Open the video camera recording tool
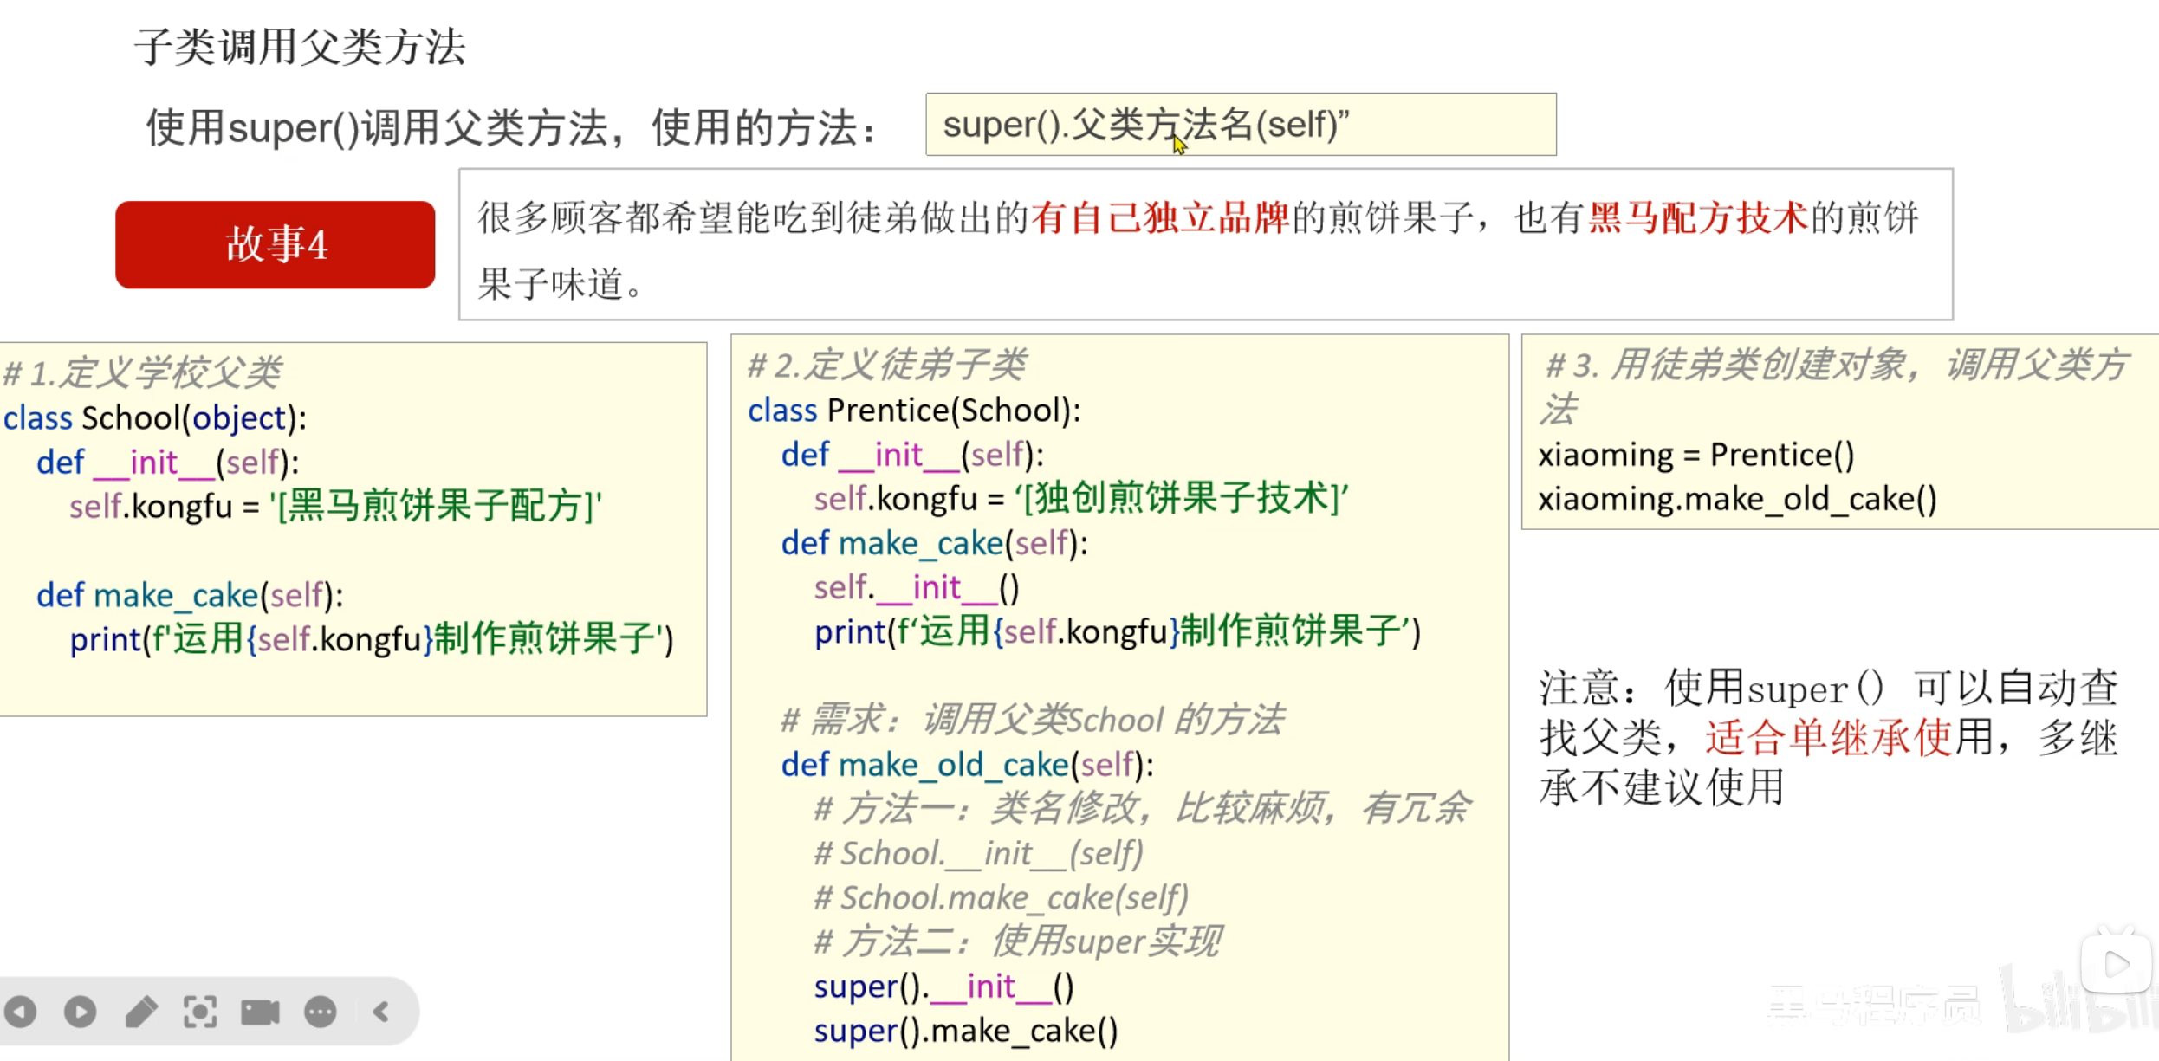This screenshot has height=1061, width=2159. [x=260, y=1011]
